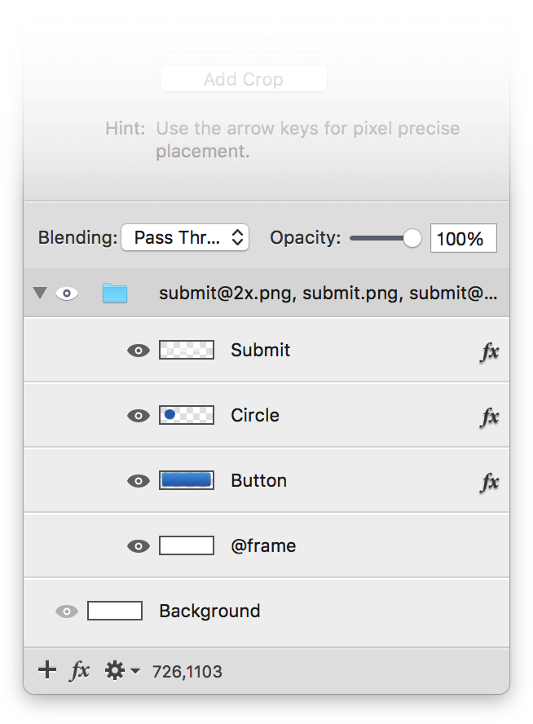Collapse the submit group disclosure triangle
Image resolution: width=533 pixels, height=724 pixels.
point(40,293)
